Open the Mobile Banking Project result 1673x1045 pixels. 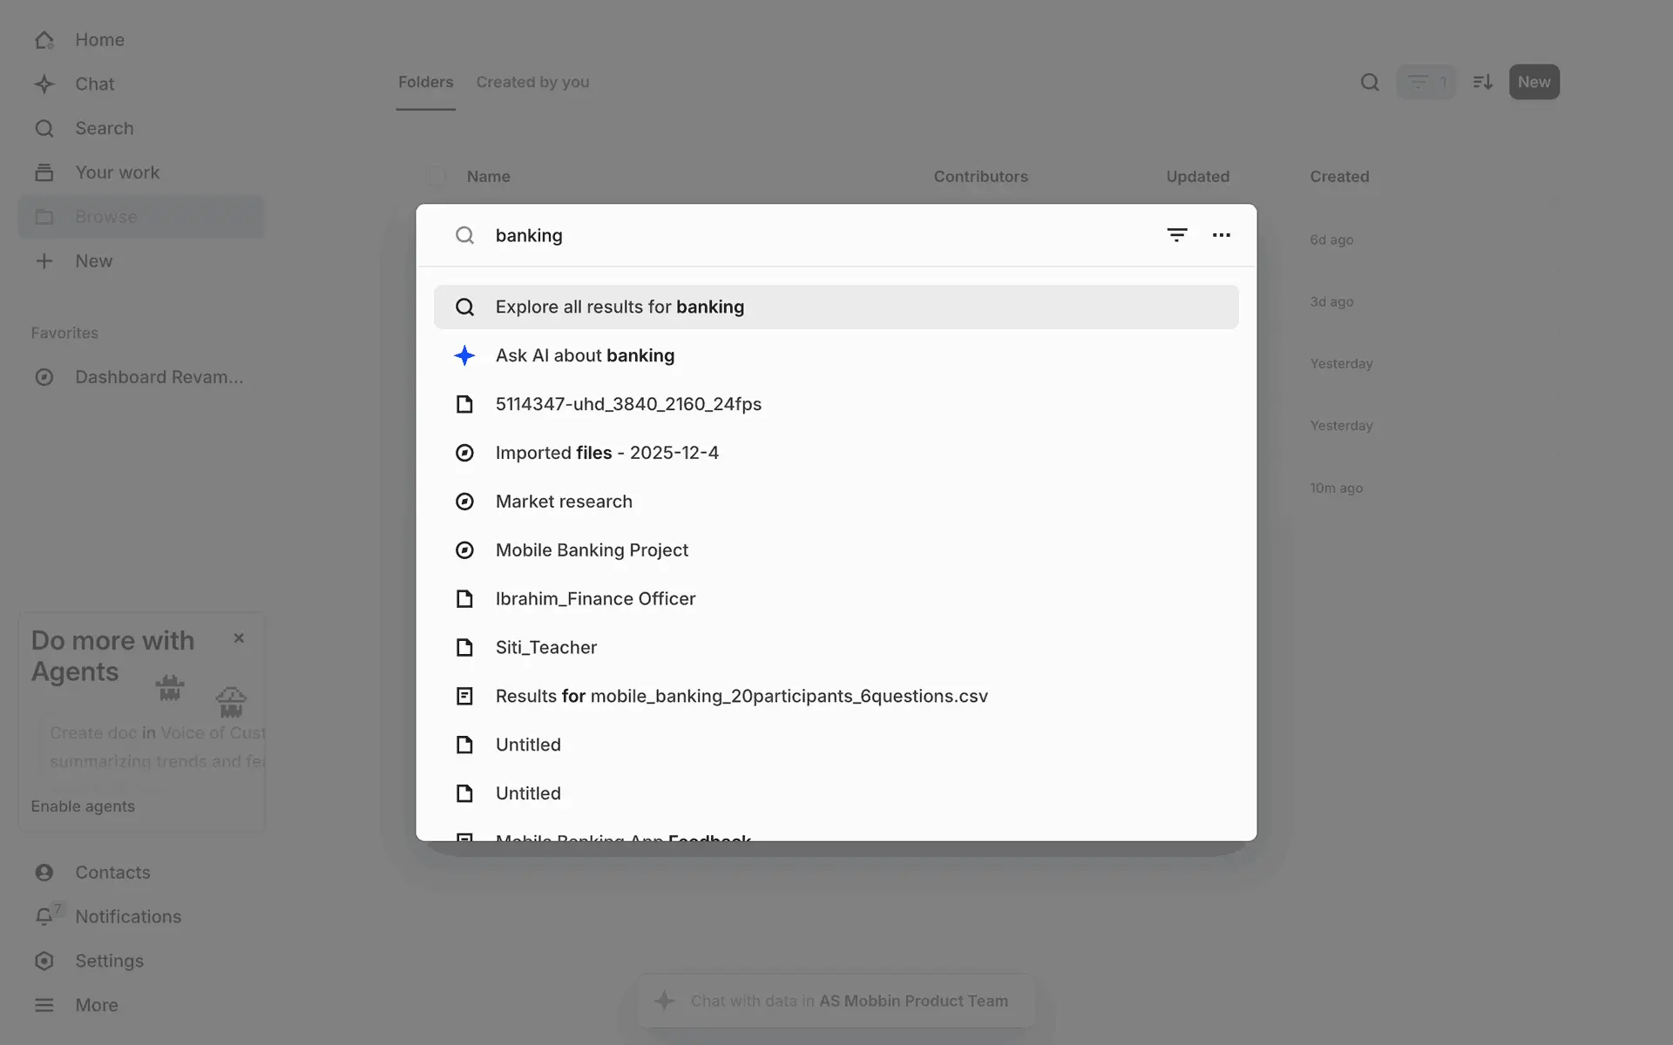(x=592, y=550)
